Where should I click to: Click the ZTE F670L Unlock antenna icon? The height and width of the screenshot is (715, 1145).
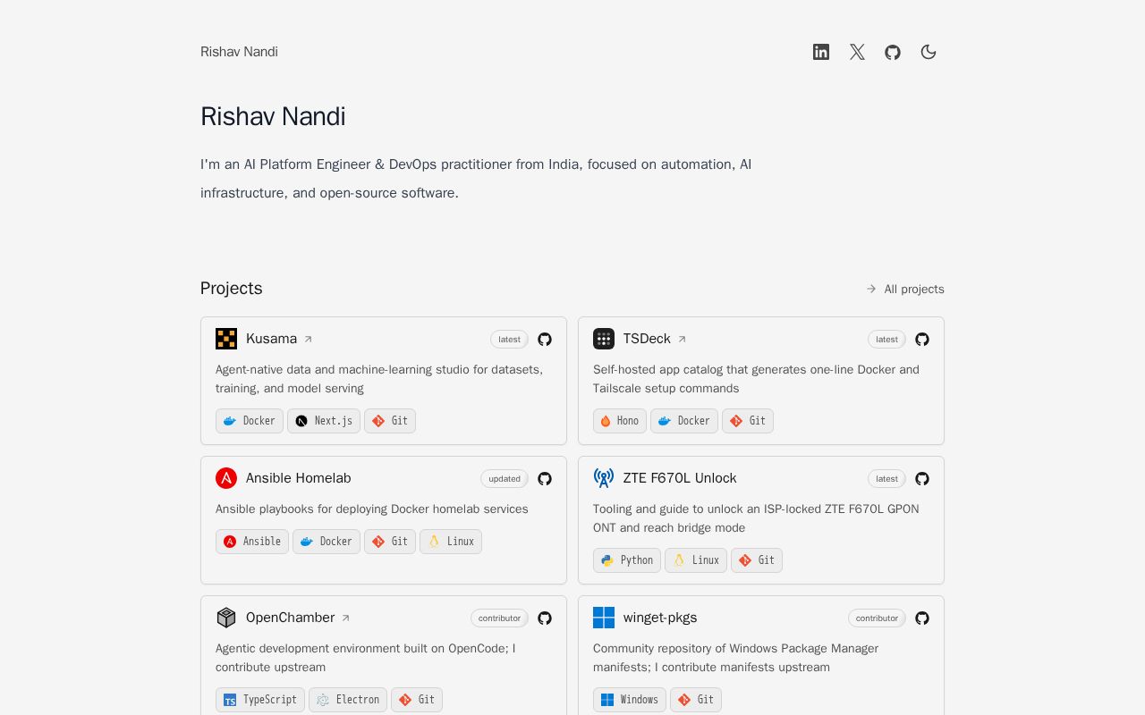pyautogui.click(x=604, y=478)
